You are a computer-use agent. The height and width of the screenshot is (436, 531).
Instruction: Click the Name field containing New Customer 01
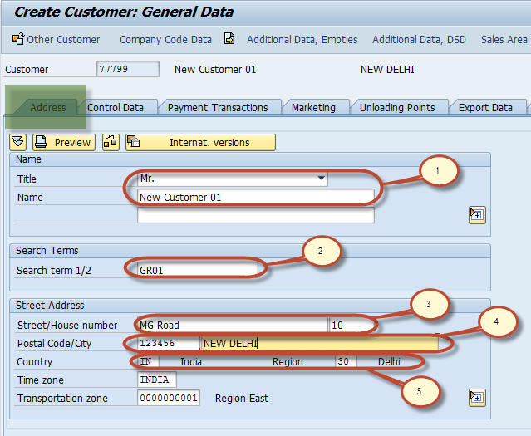pyautogui.click(x=256, y=198)
